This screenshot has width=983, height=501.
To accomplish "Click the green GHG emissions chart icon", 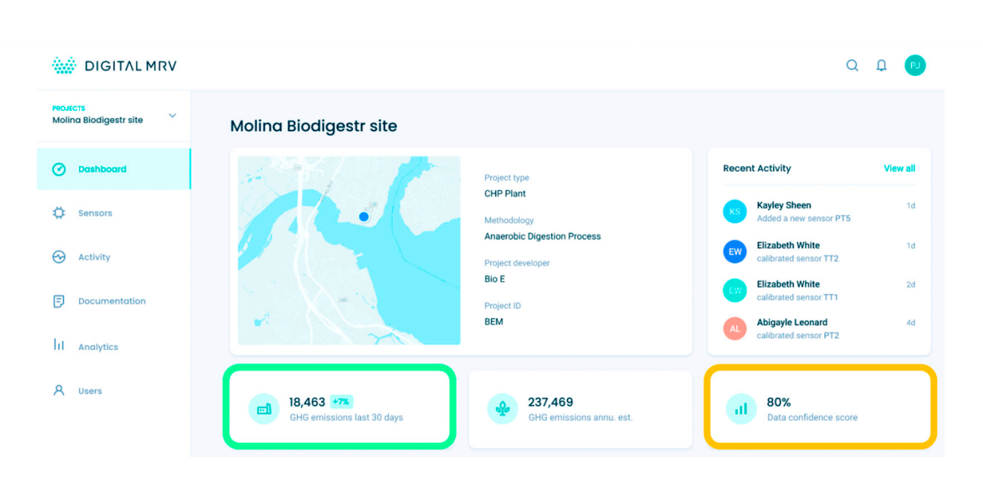I will coord(264,409).
